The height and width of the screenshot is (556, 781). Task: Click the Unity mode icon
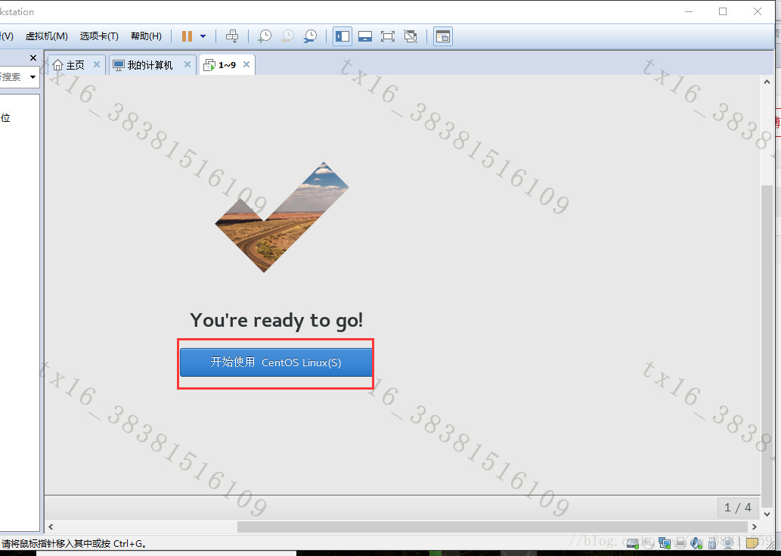click(411, 36)
